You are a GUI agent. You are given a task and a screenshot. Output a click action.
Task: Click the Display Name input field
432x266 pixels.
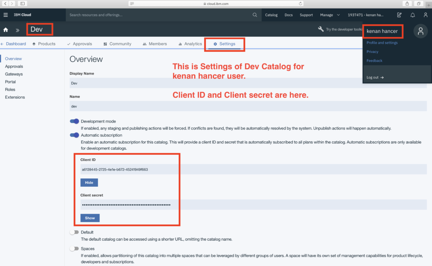(248, 83)
